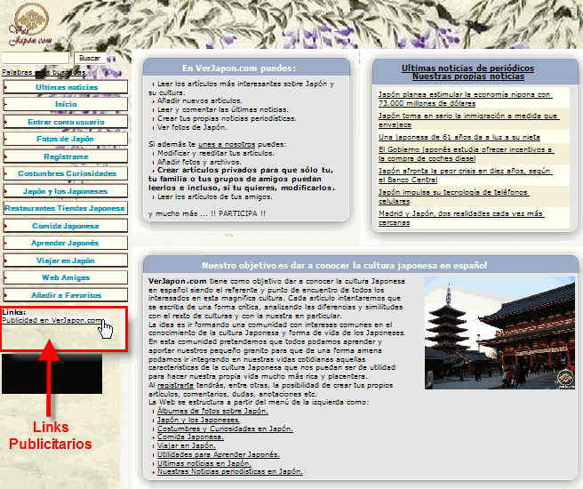The height and width of the screenshot is (489, 583).
Task: Open 'Viajar en Japón.' list link
Action: point(187,445)
